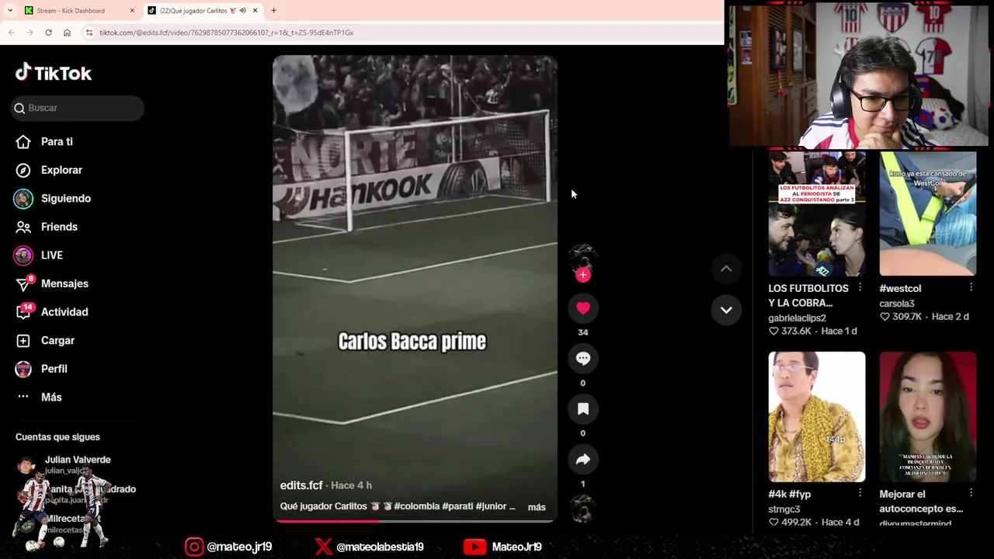
Task: Open options menu for #westcol video
Action: (x=971, y=287)
